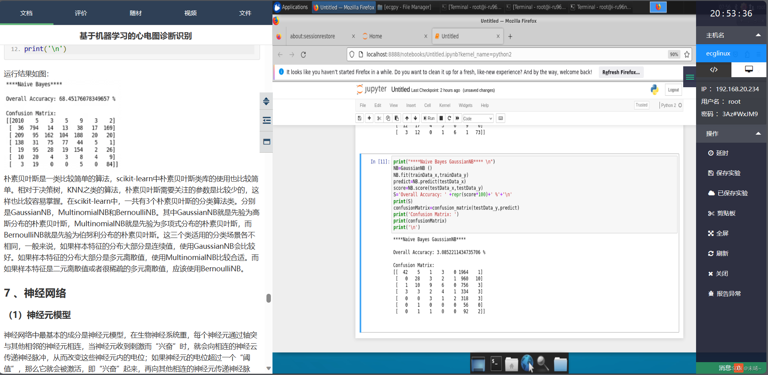Switch to desktop view with the monitor icon
768x375 pixels.
pos(749,70)
